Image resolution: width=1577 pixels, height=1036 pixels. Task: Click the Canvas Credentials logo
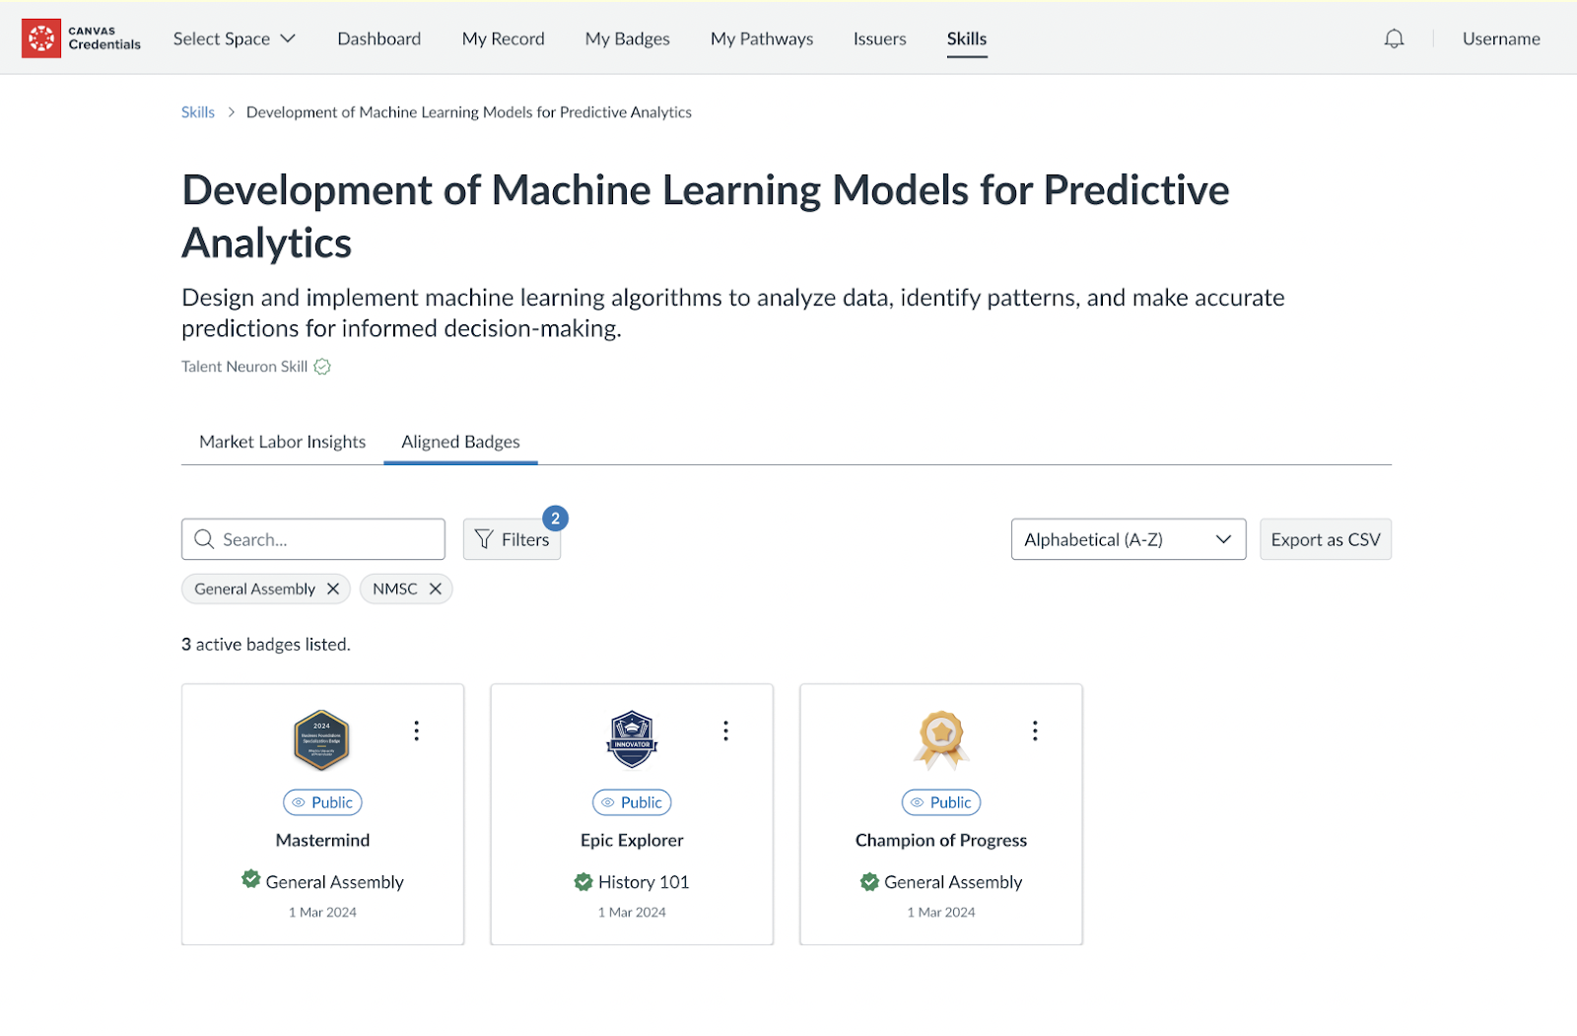(82, 38)
